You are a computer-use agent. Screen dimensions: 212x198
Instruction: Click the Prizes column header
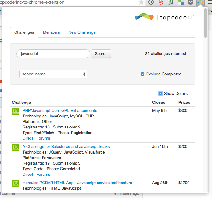click(184, 103)
